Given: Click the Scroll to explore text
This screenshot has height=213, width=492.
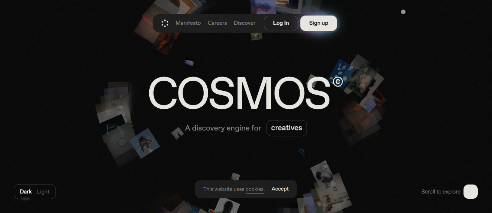Looking at the screenshot, I should 441,192.
